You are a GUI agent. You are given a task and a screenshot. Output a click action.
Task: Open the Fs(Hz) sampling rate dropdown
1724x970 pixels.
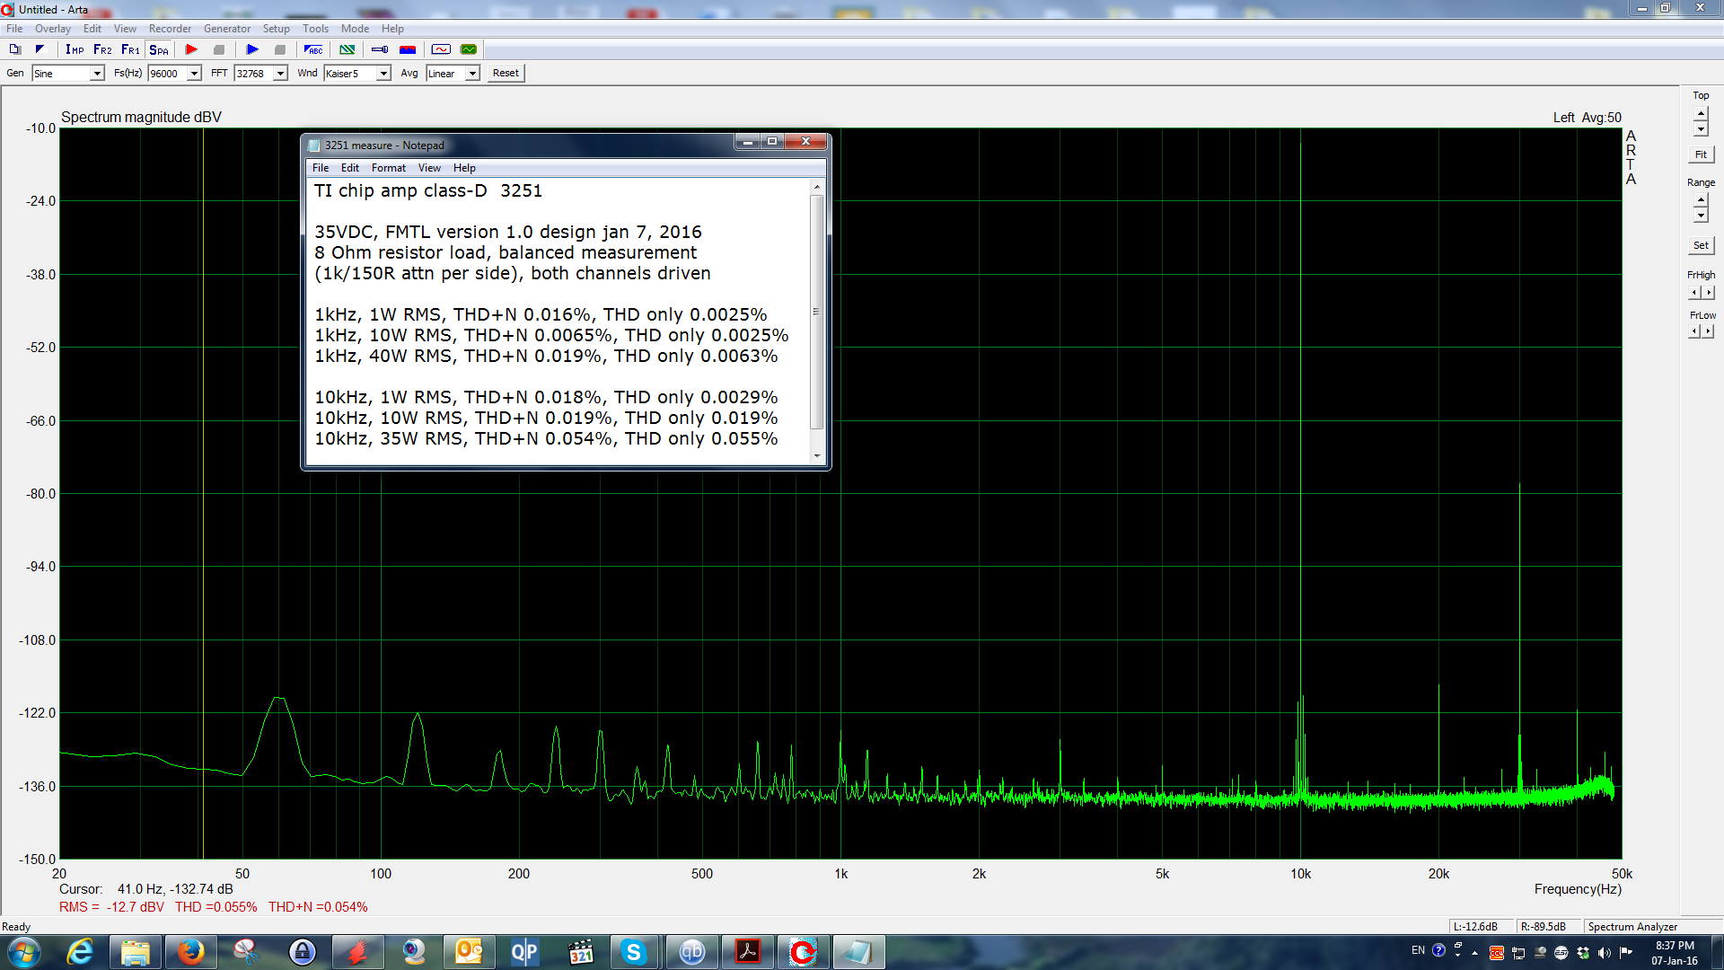194,74
